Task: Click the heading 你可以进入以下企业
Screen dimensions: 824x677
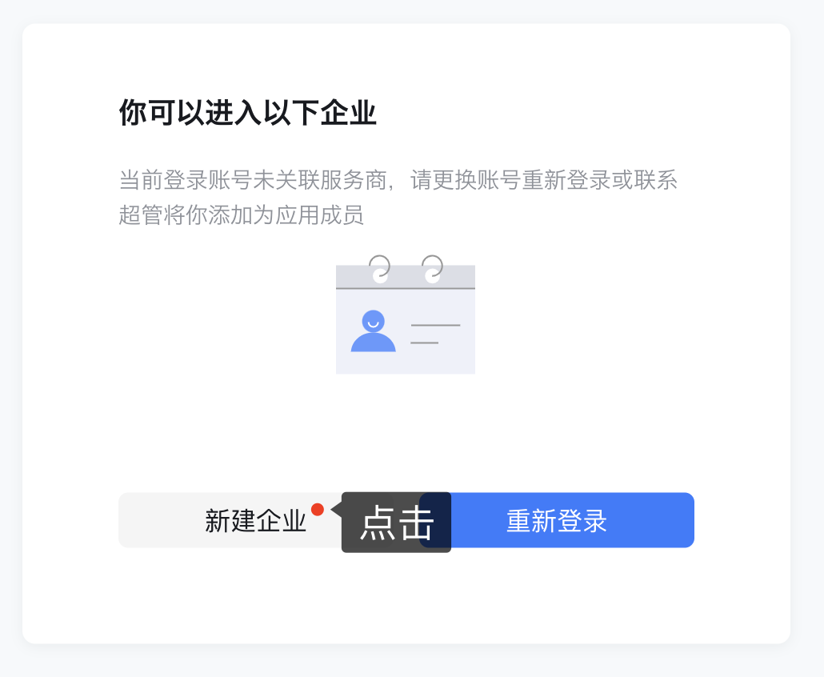Action: point(247,113)
